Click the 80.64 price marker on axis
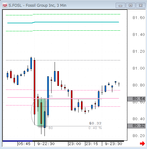This screenshot has width=147, height=149. 136,99
